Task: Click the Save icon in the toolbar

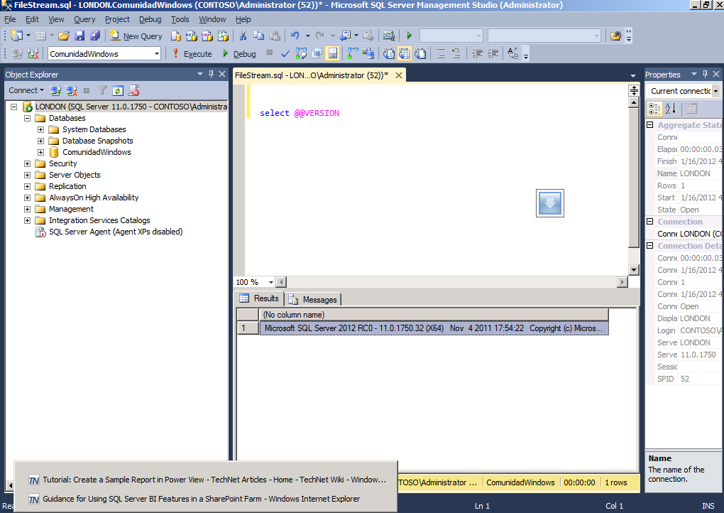Action: (79, 36)
